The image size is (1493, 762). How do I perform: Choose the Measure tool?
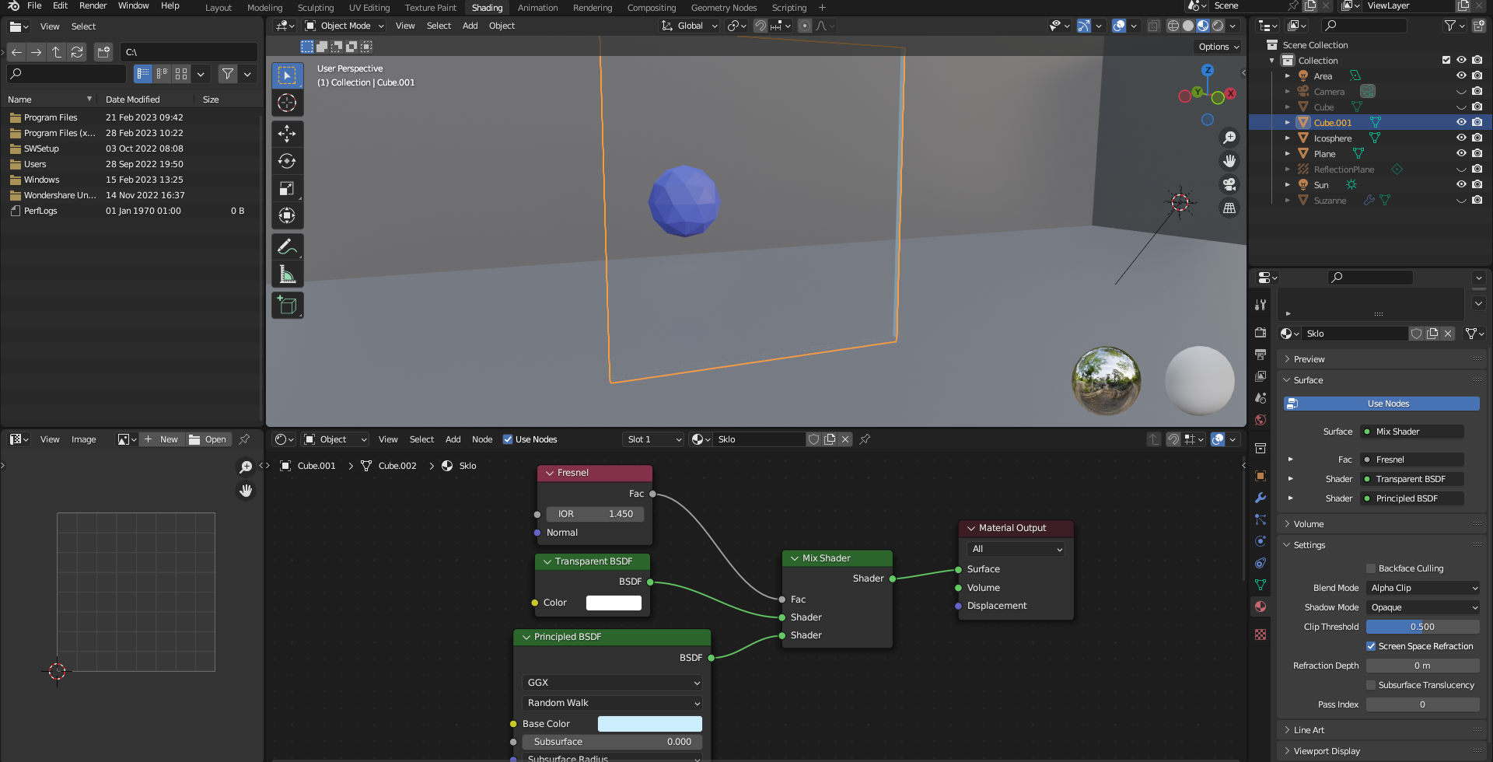[287, 274]
